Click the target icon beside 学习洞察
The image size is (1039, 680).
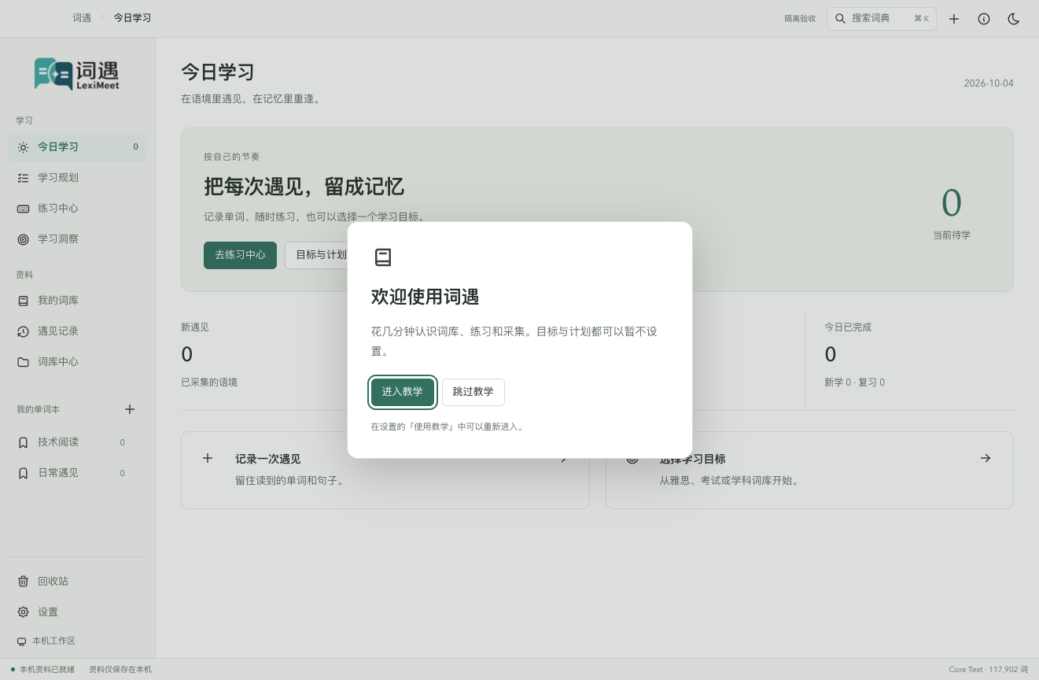[23, 239]
